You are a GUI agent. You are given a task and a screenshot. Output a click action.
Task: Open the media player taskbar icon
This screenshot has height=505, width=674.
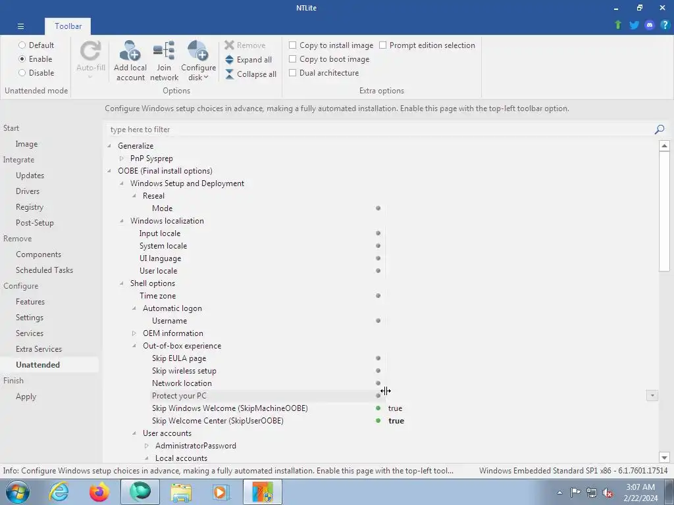click(x=222, y=492)
